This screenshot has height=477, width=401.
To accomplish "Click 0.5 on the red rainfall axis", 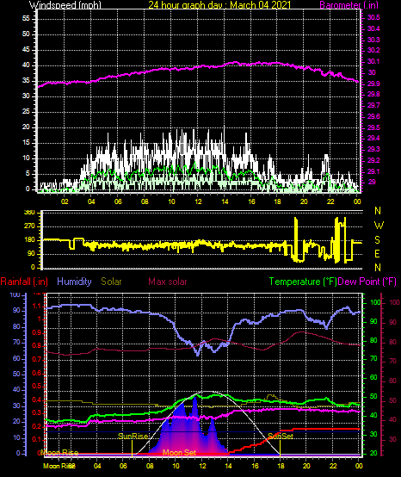I will (x=37, y=387).
